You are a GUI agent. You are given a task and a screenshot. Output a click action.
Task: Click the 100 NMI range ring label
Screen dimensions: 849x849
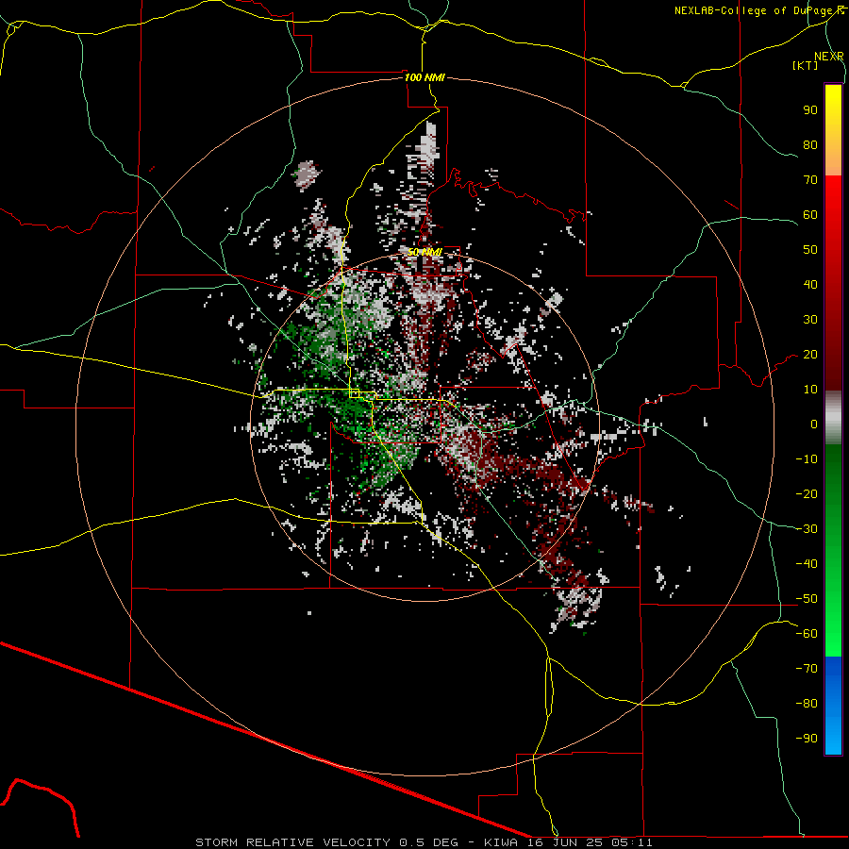tap(424, 77)
